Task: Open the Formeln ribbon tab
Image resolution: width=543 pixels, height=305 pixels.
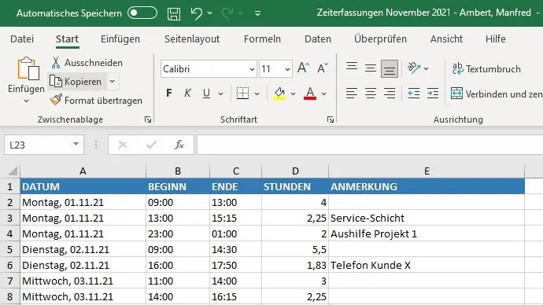Action: point(262,39)
